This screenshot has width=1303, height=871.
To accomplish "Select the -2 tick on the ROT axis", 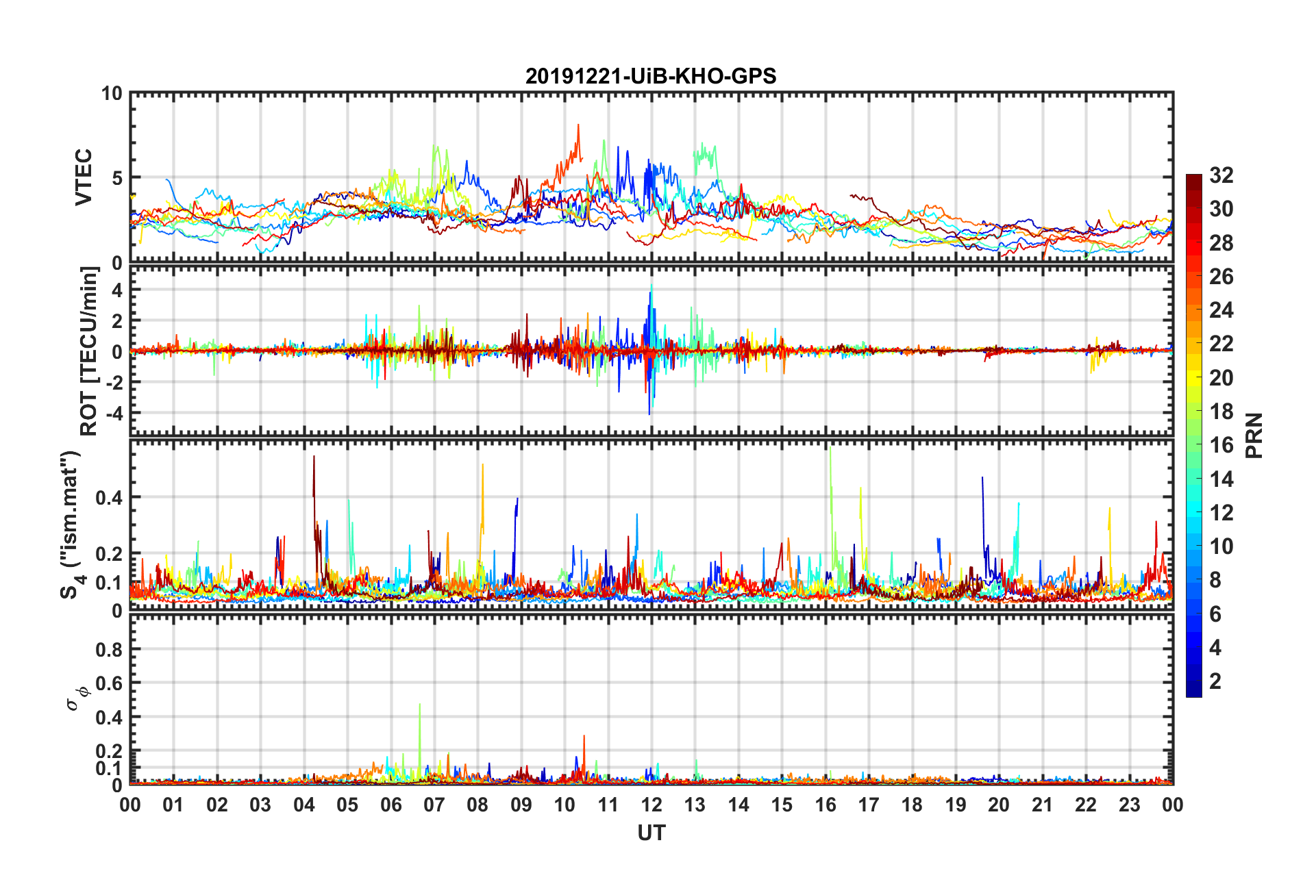I will [x=114, y=382].
